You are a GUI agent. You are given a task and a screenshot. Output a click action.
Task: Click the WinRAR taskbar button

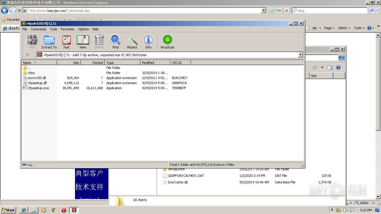74,210
